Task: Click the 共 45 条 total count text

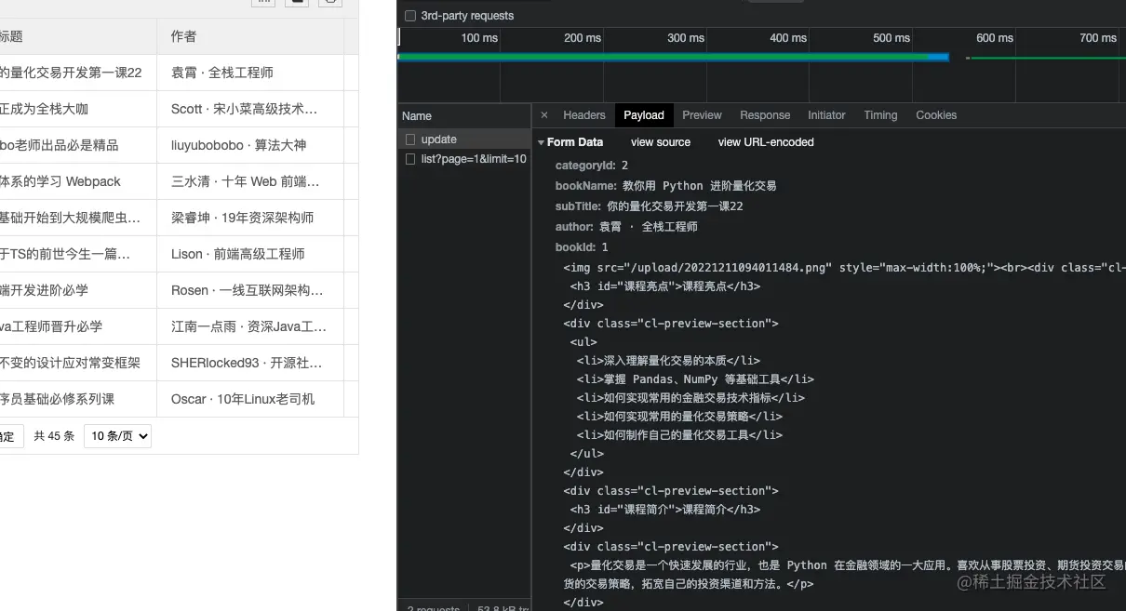Action: coord(54,436)
